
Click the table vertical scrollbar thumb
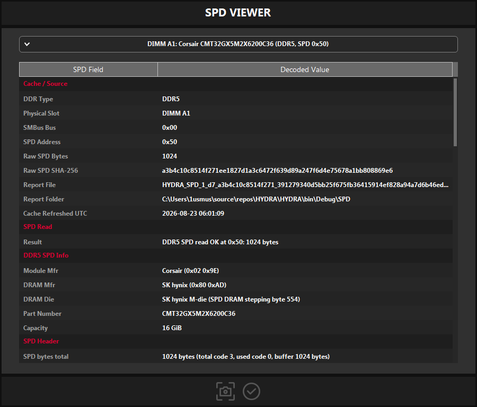[455, 112]
